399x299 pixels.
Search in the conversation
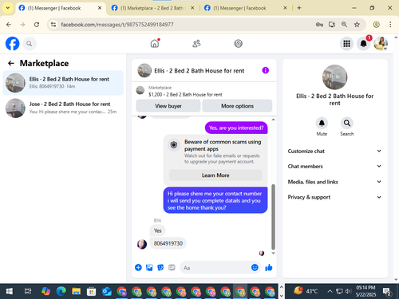pyautogui.click(x=347, y=123)
